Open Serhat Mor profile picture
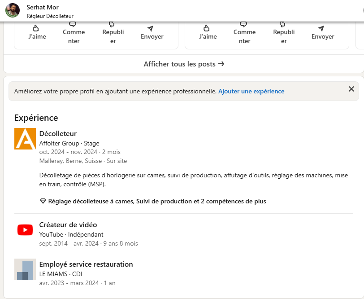364x299 pixels. [x=13, y=10]
